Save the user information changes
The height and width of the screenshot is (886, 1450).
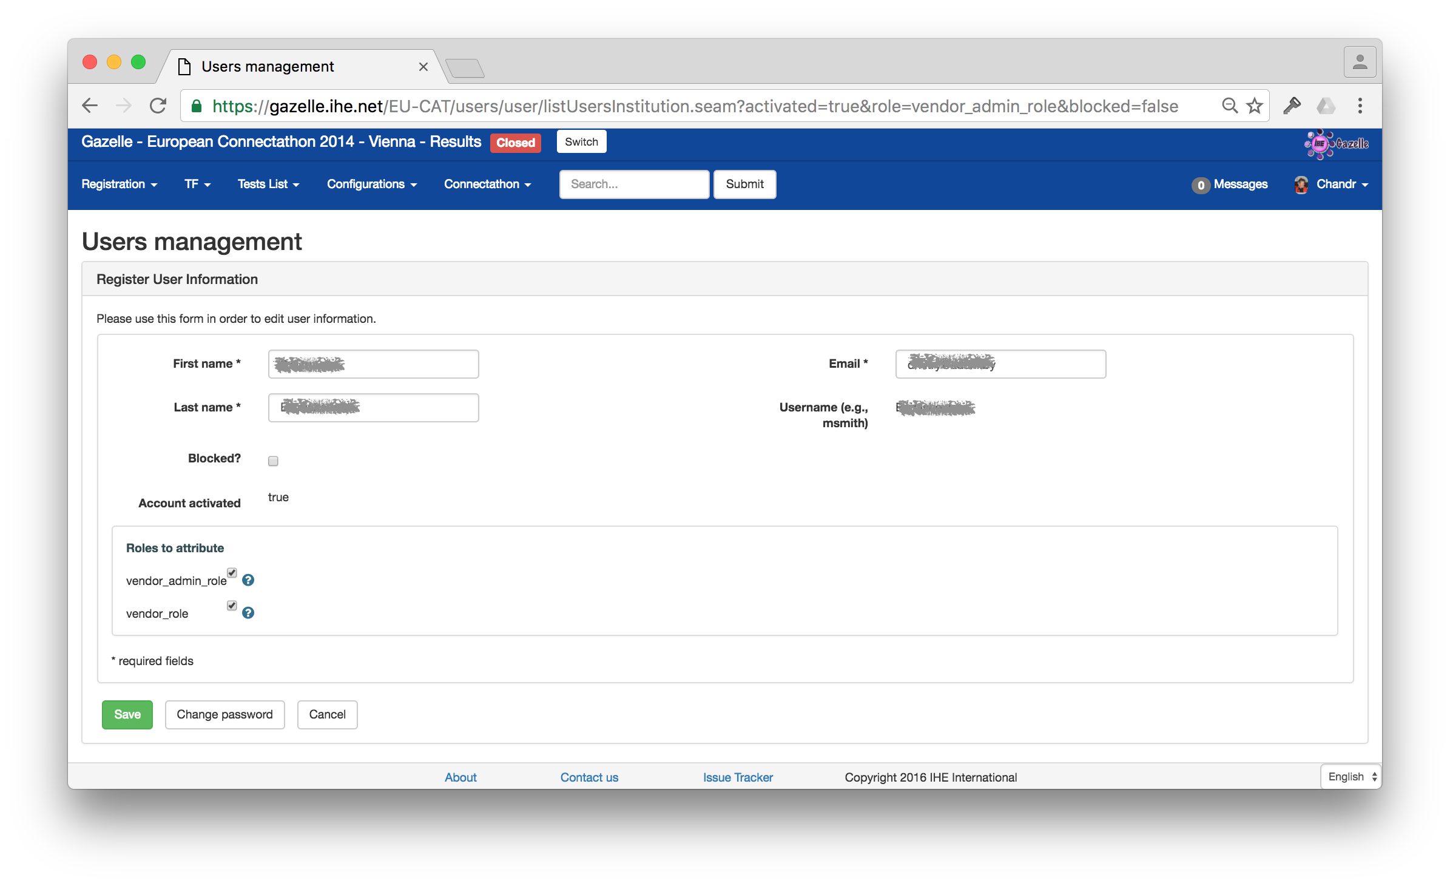coord(127,714)
